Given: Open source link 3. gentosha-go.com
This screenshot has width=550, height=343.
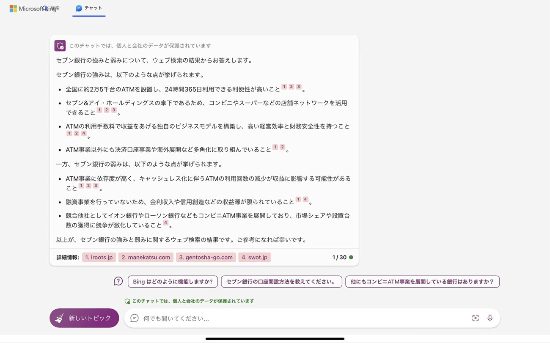Looking at the screenshot, I should tap(206, 257).
